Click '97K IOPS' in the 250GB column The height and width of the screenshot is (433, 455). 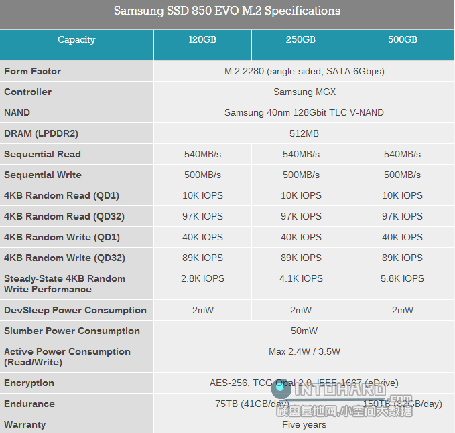301,217
